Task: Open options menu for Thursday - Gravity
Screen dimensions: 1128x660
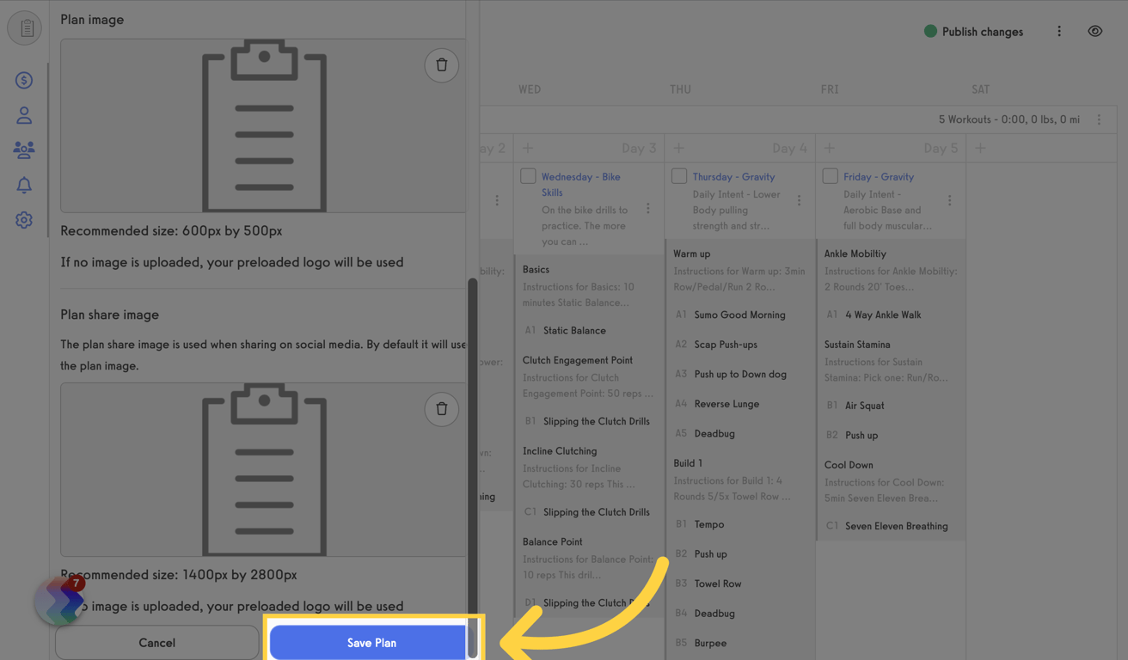Action: coord(799,200)
